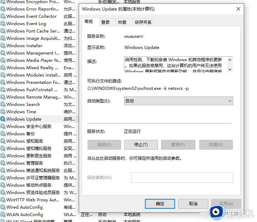The height and width of the screenshot is (222, 257).
Task: Click the 正在运行 service status text
Action: (132, 131)
